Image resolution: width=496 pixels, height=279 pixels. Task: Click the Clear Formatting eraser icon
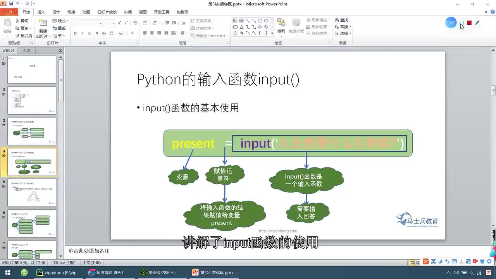(x=135, y=23)
